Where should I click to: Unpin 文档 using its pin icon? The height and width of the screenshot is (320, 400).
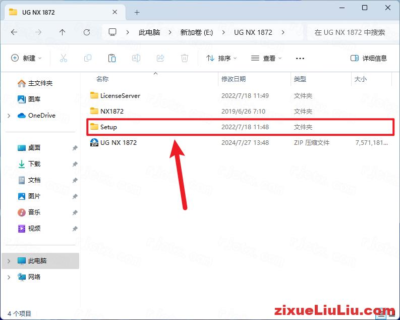75,180
